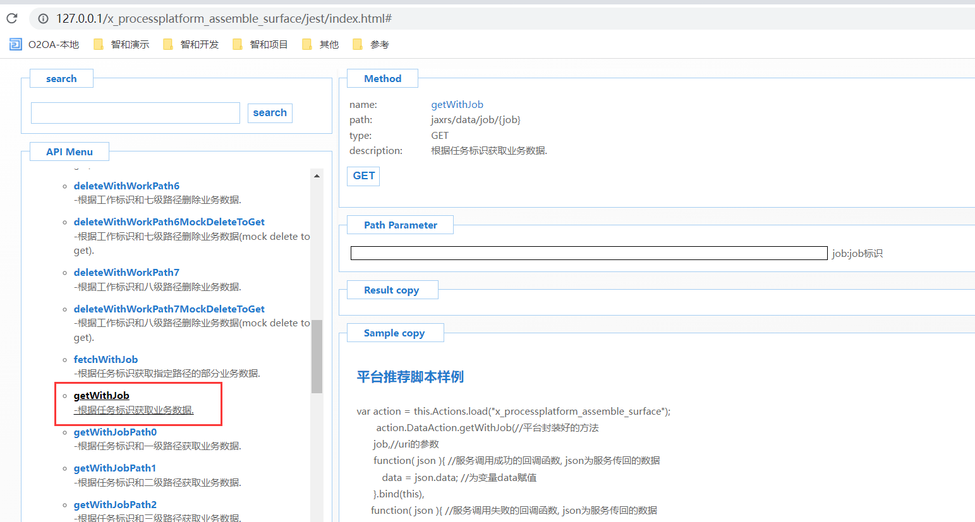Click the search button

point(270,113)
